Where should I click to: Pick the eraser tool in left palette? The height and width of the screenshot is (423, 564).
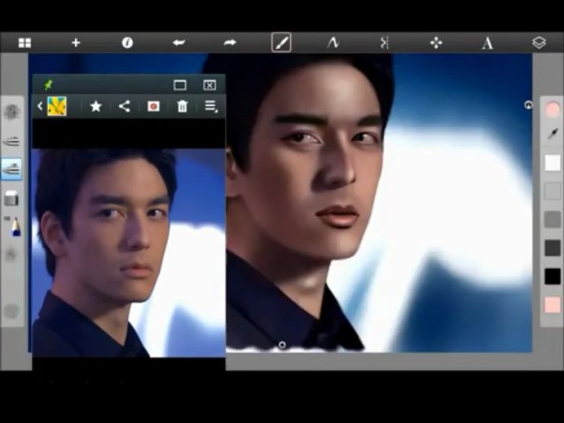coord(12,198)
